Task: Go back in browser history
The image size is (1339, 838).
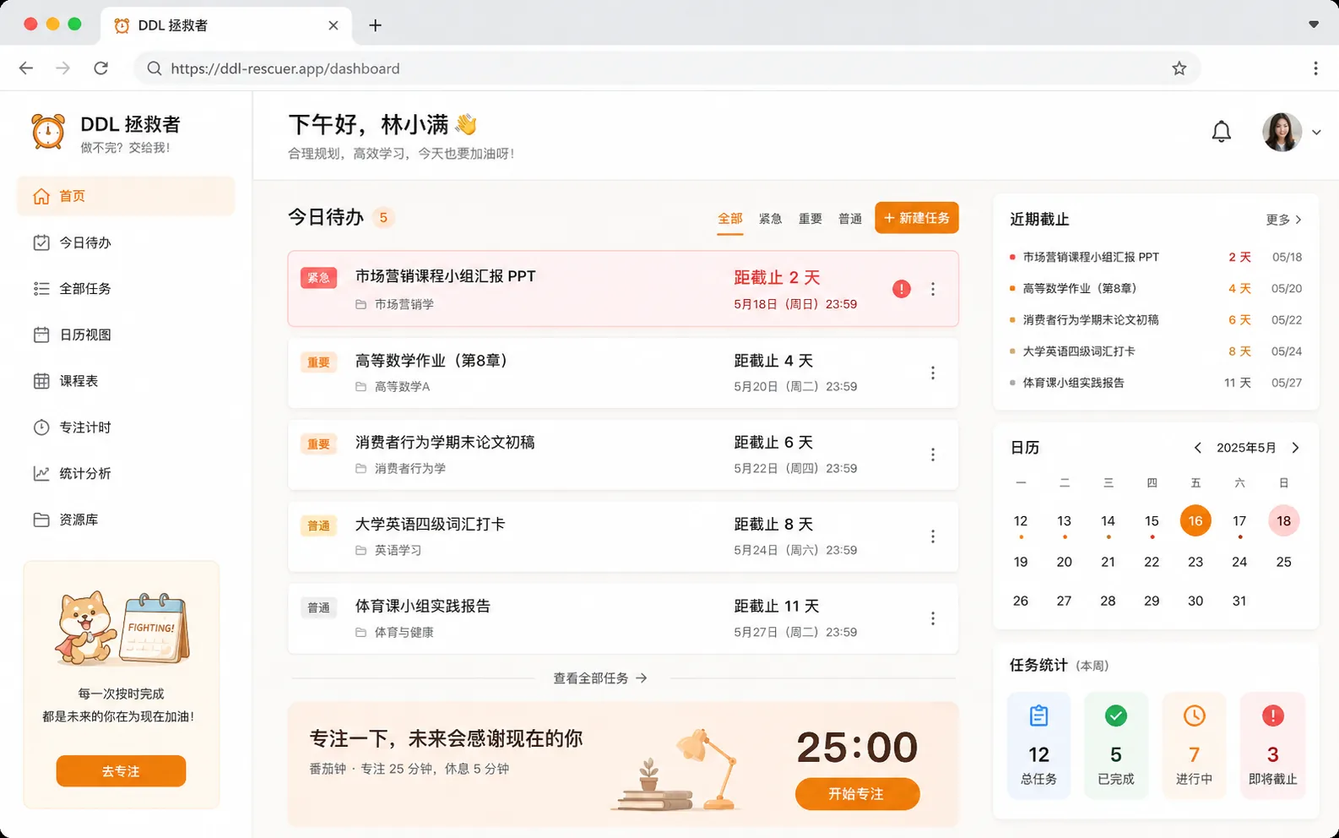Action: coord(26,68)
